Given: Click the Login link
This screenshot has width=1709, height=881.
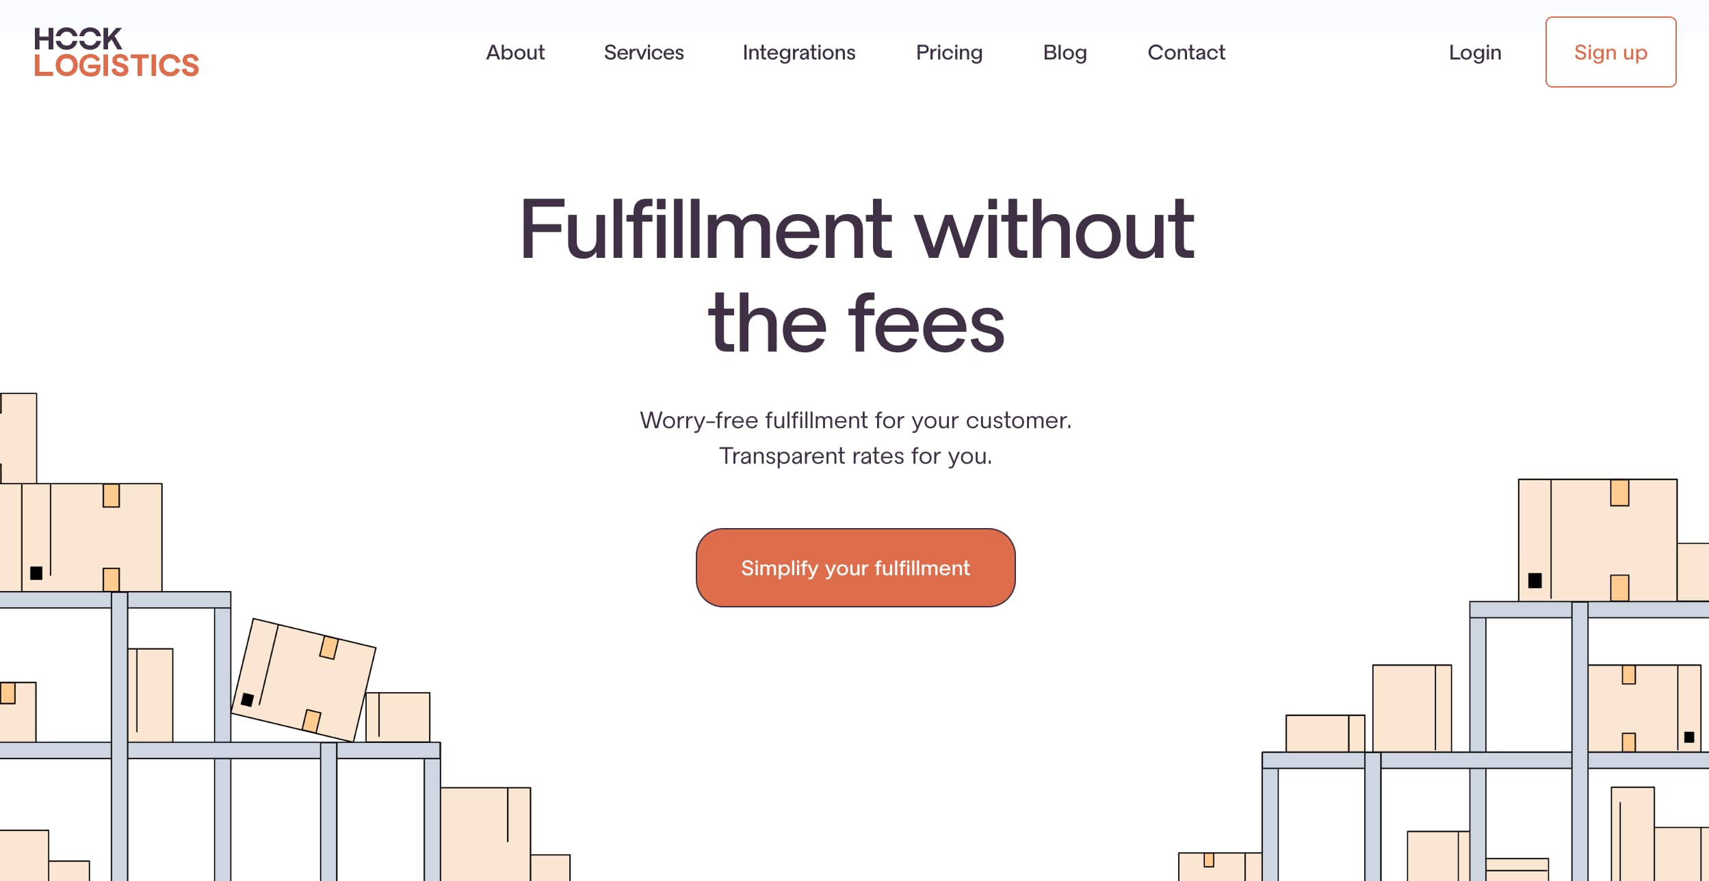Looking at the screenshot, I should pos(1475,53).
